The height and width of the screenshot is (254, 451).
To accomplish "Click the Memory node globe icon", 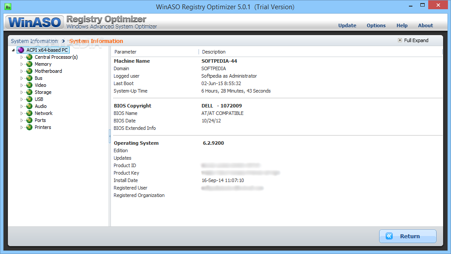I will pyautogui.click(x=29, y=64).
